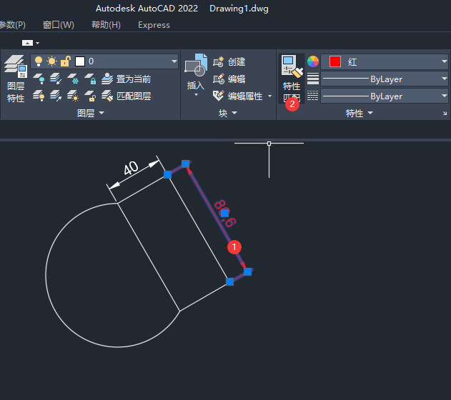
Task: Expand the 特性 panel title
Action: [355, 113]
